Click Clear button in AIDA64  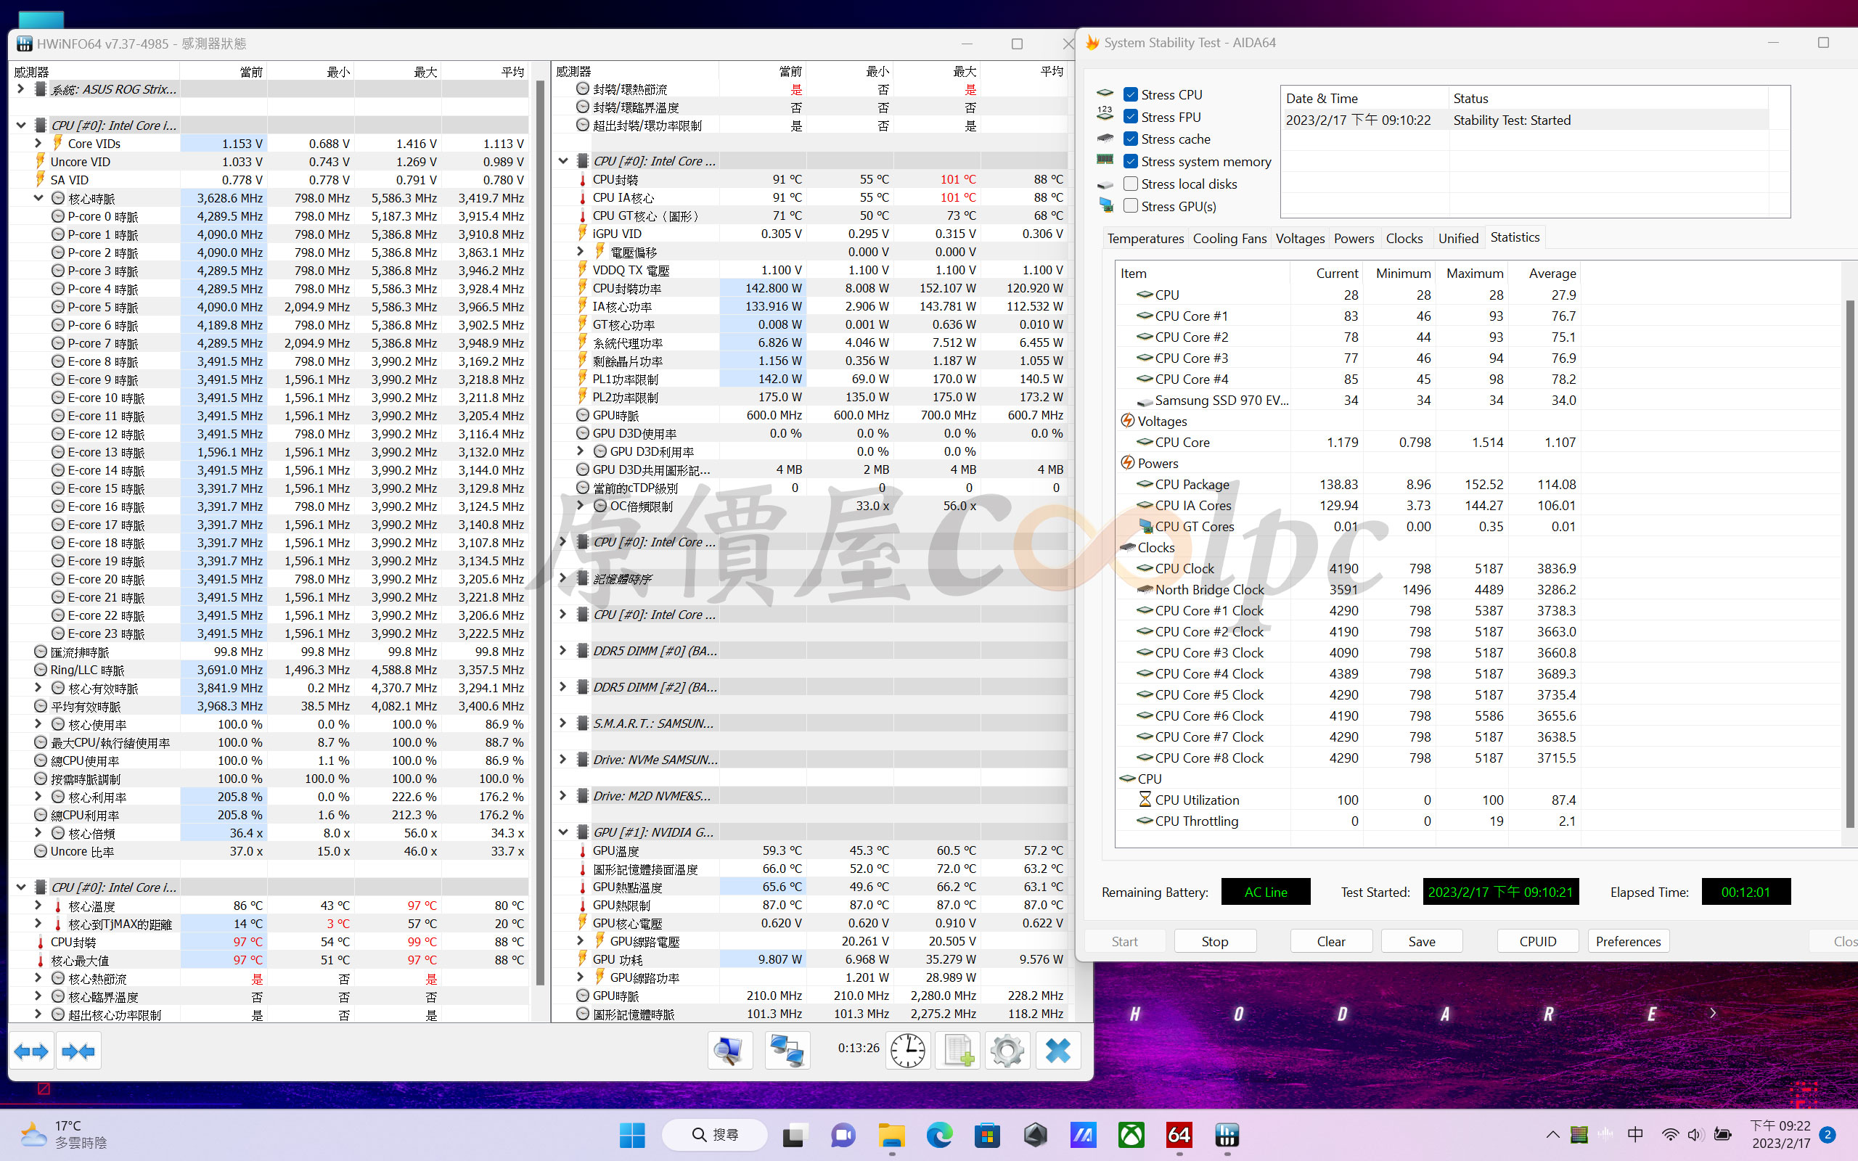(x=1330, y=941)
